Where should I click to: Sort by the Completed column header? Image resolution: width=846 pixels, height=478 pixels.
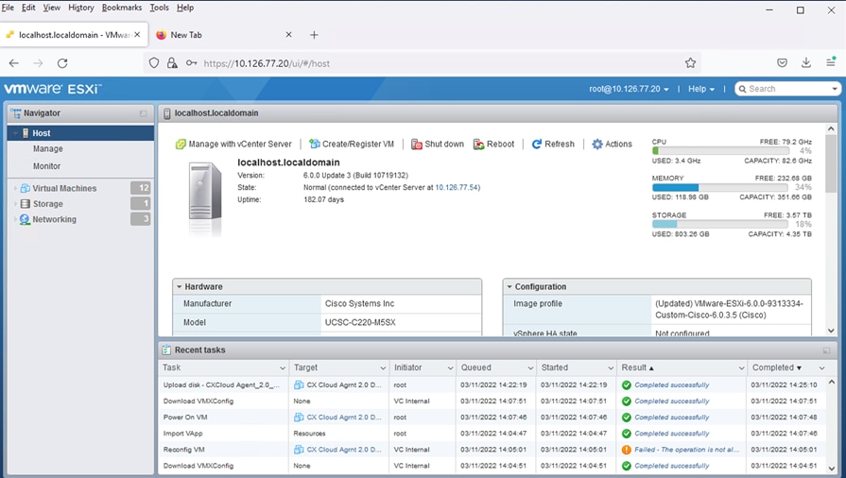pos(772,367)
